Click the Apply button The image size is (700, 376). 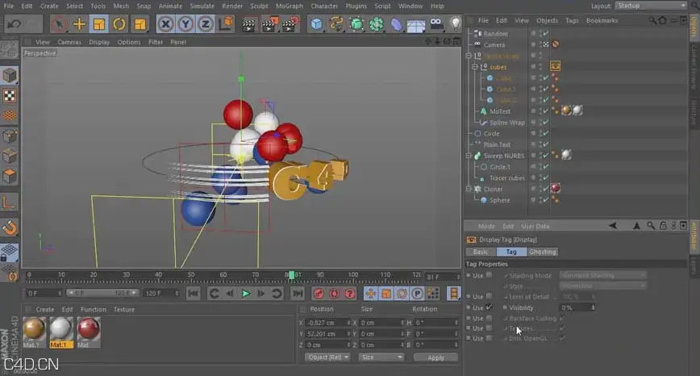(435, 357)
